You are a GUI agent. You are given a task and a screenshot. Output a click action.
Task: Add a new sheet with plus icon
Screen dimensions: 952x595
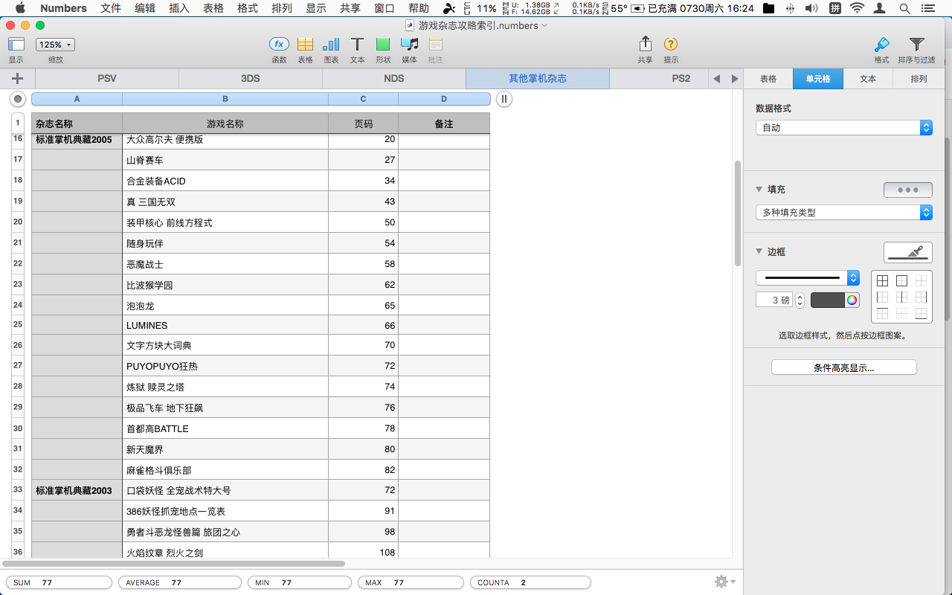17,78
